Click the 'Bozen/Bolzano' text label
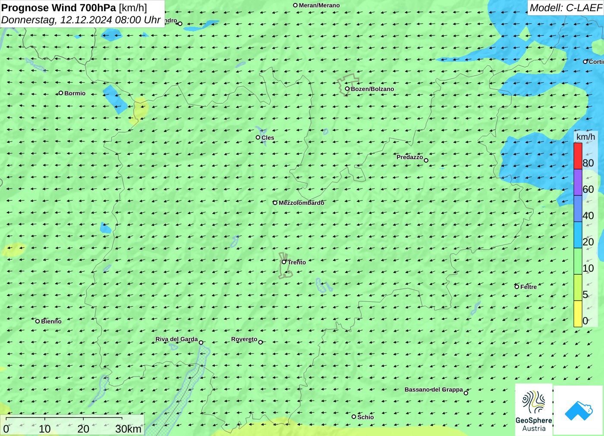This screenshot has height=436, width=604. [x=372, y=89]
